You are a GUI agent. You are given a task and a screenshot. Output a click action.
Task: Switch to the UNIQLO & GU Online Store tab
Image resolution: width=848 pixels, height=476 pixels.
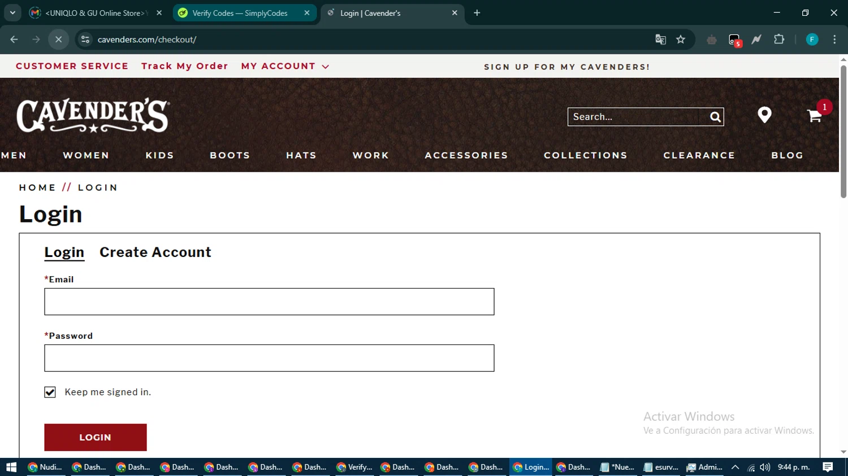pyautogui.click(x=95, y=13)
